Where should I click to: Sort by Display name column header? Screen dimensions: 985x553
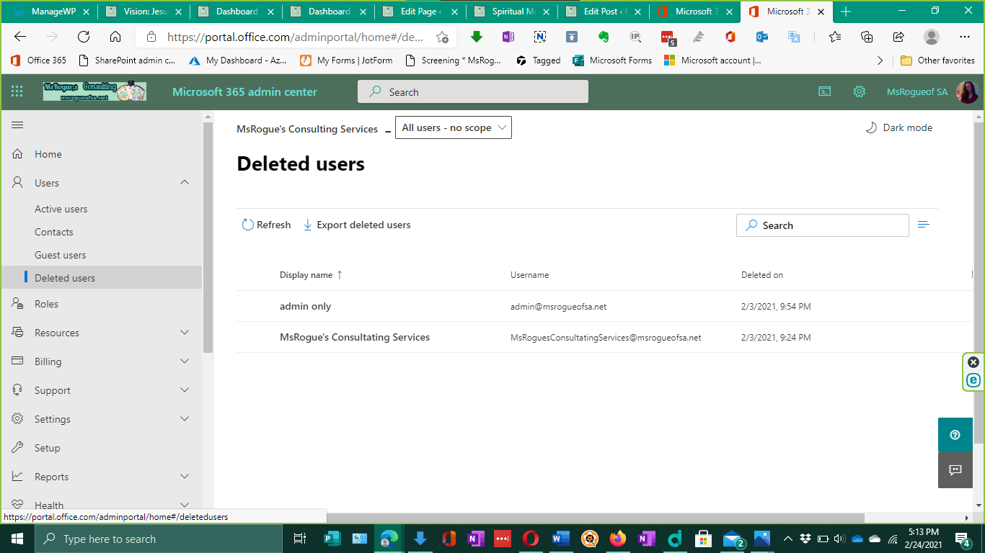pos(306,275)
